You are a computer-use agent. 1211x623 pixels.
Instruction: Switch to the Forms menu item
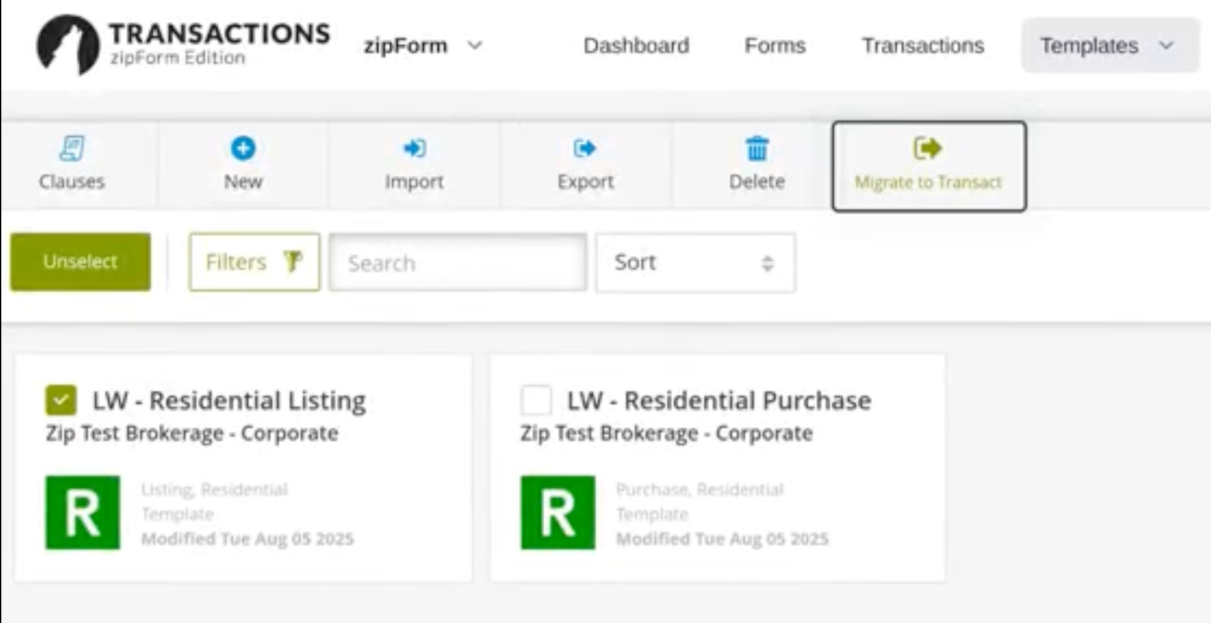775,46
